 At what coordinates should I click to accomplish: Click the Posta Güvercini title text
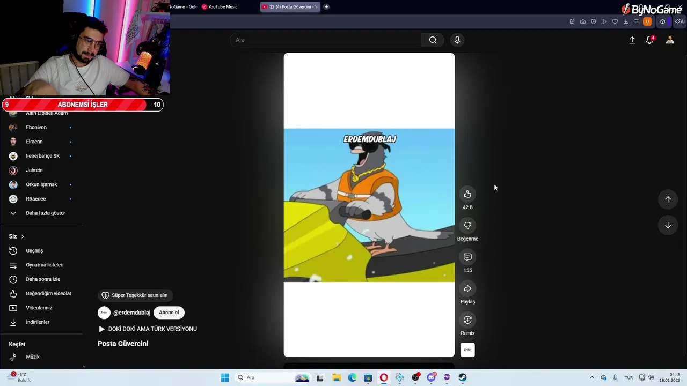tap(123, 344)
